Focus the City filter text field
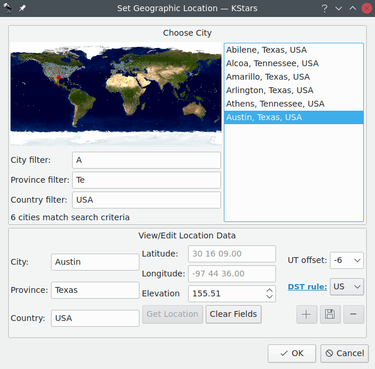 146,160
